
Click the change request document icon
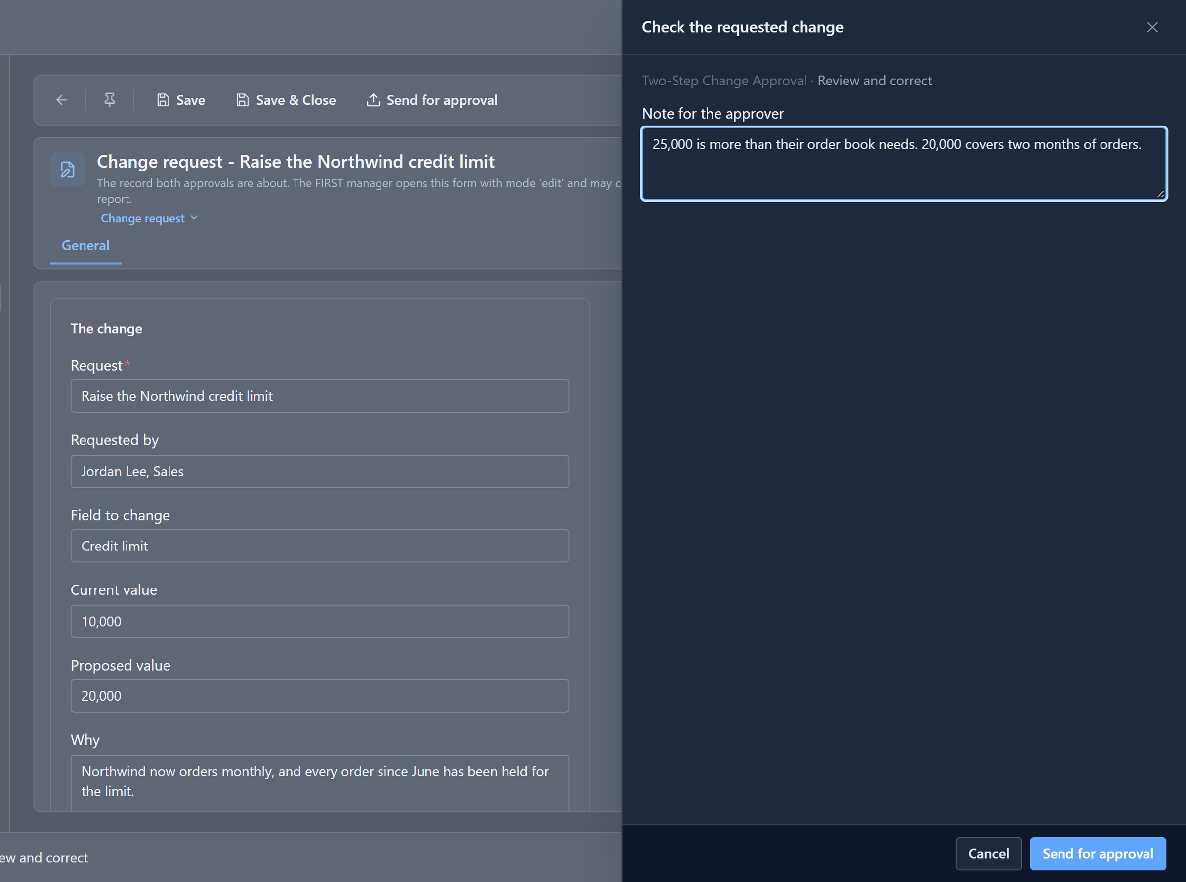[x=68, y=170]
